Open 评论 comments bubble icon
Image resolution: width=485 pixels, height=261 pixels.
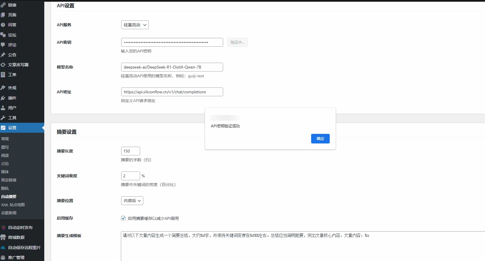tap(3, 45)
